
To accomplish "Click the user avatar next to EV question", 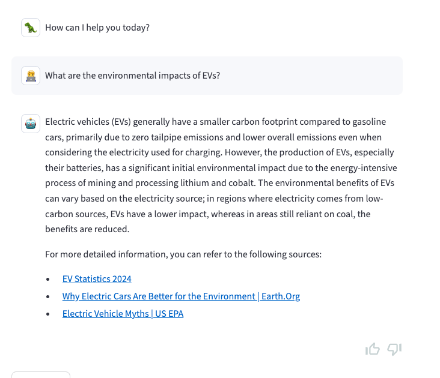I will (31, 76).
